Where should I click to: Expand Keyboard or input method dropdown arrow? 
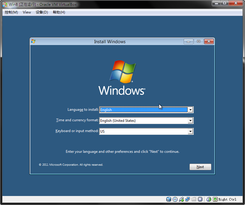190,131
